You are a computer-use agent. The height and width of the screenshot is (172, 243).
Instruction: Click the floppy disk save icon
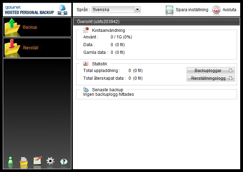(169, 10)
